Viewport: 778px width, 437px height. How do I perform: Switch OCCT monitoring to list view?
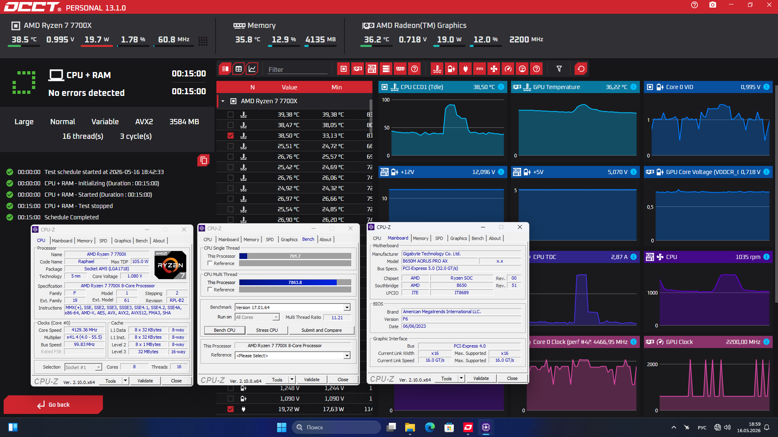coord(225,69)
